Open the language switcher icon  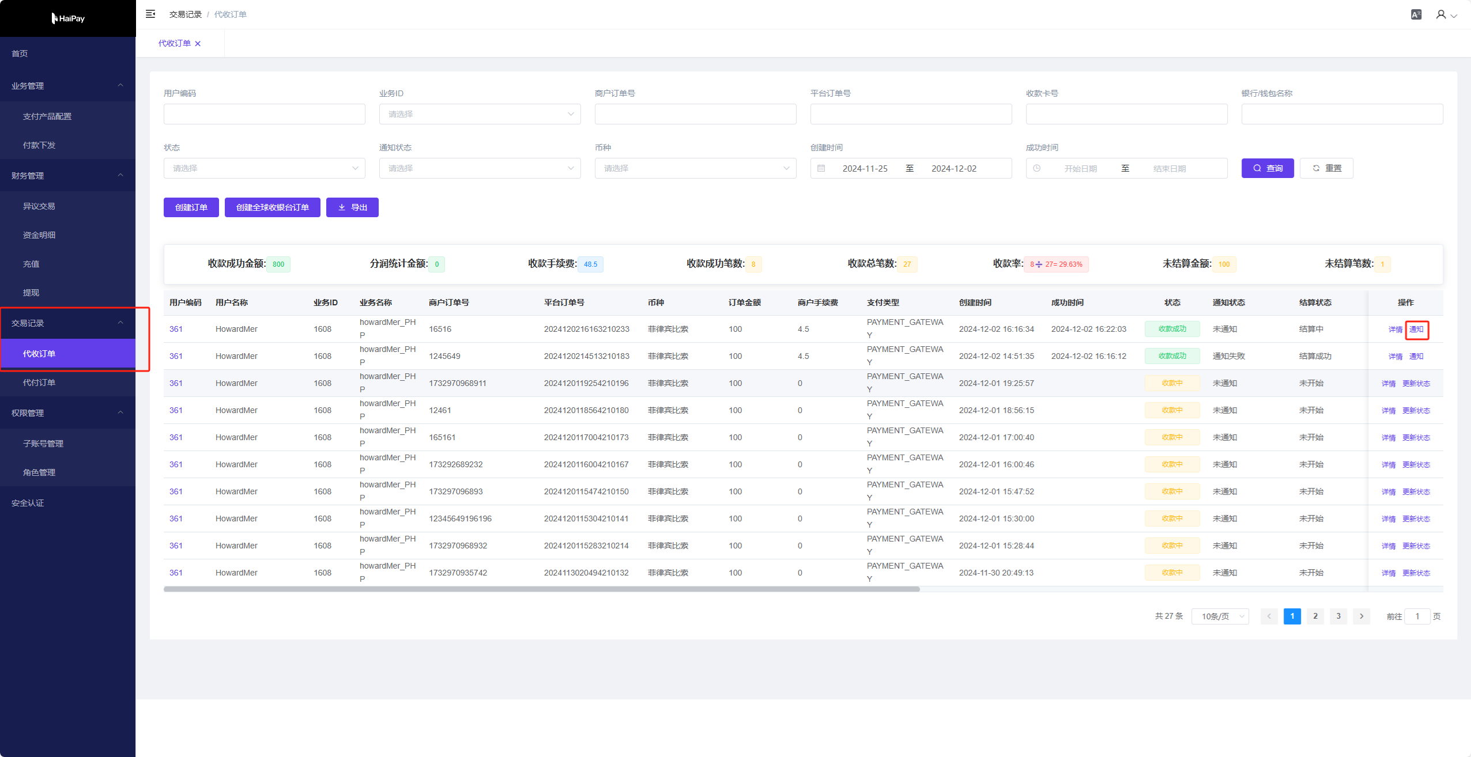coord(1416,14)
